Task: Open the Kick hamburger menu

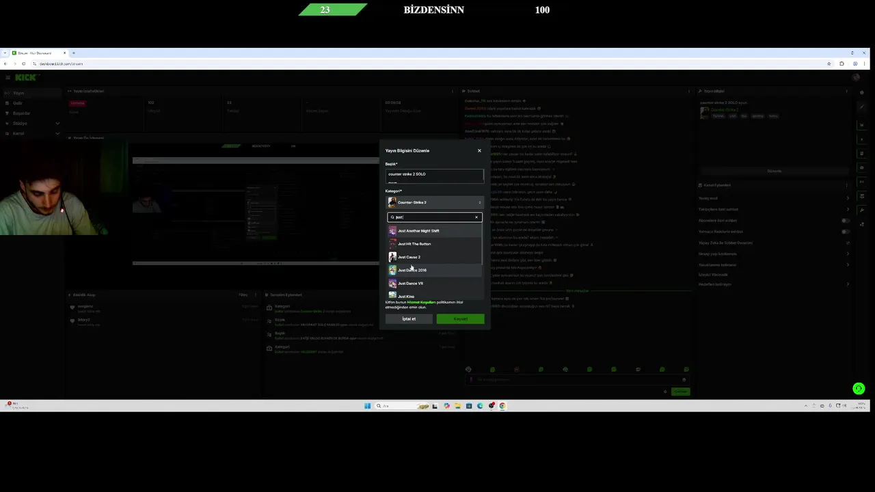Action: pyautogui.click(x=8, y=77)
